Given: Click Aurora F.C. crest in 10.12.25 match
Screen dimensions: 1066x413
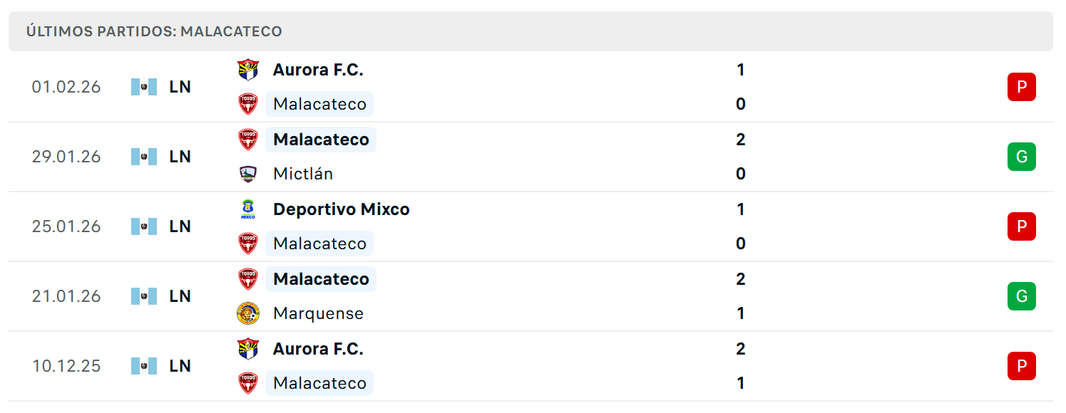Looking at the screenshot, I should (x=248, y=349).
